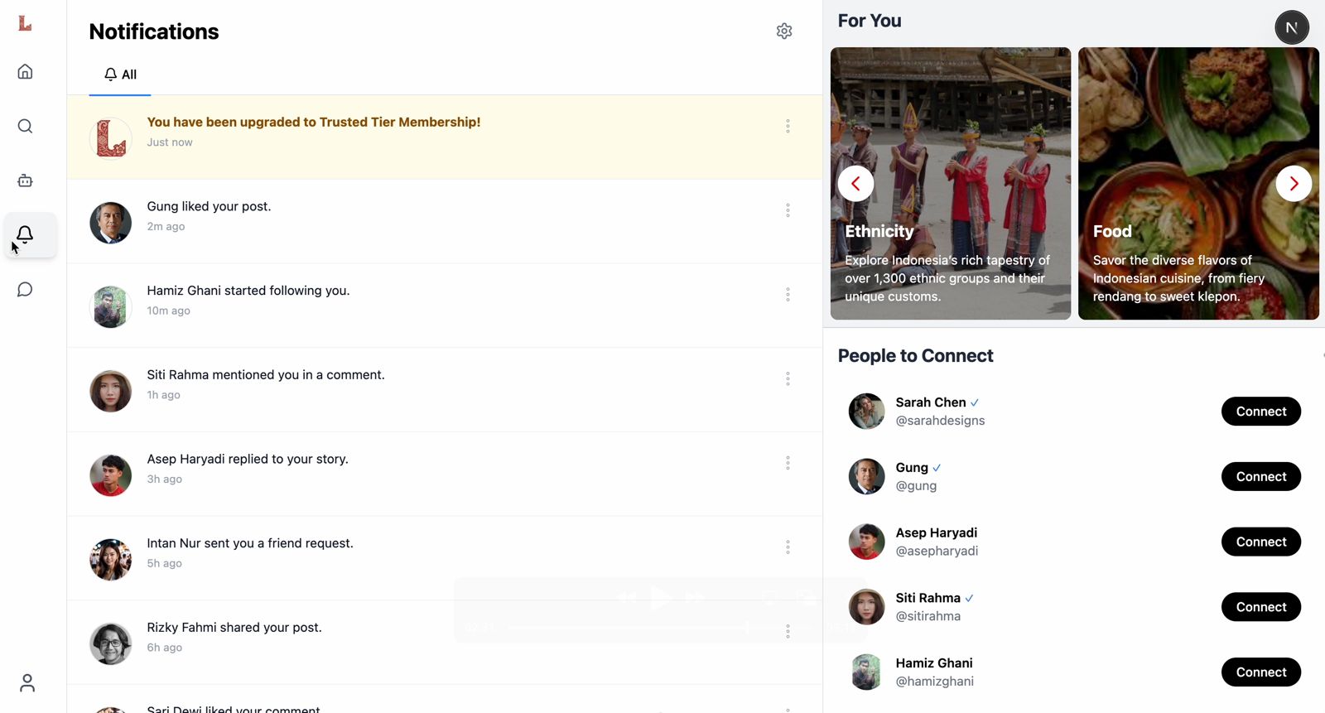Go to next For You carousel card

1294,184
